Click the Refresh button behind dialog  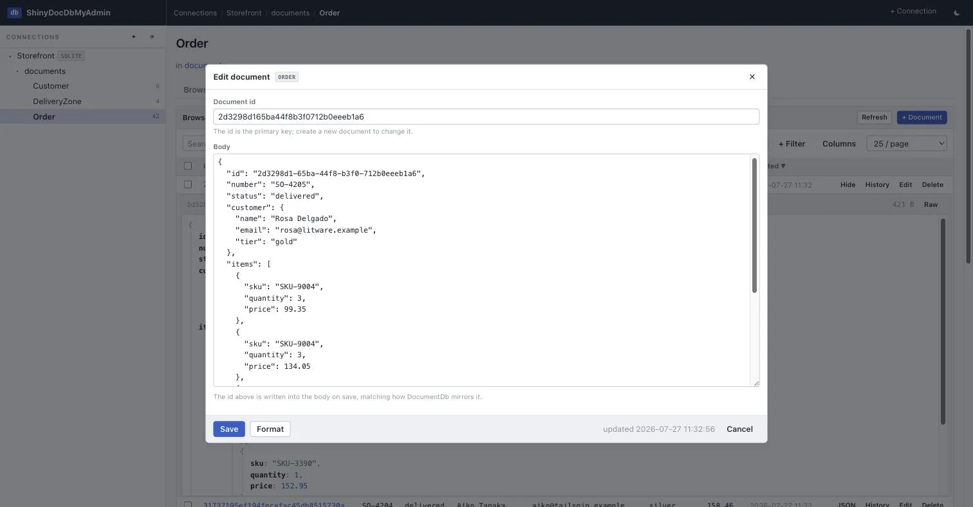click(x=874, y=117)
